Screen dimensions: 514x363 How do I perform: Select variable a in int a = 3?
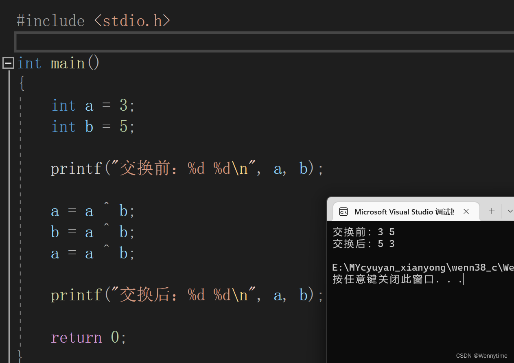coord(89,105)
